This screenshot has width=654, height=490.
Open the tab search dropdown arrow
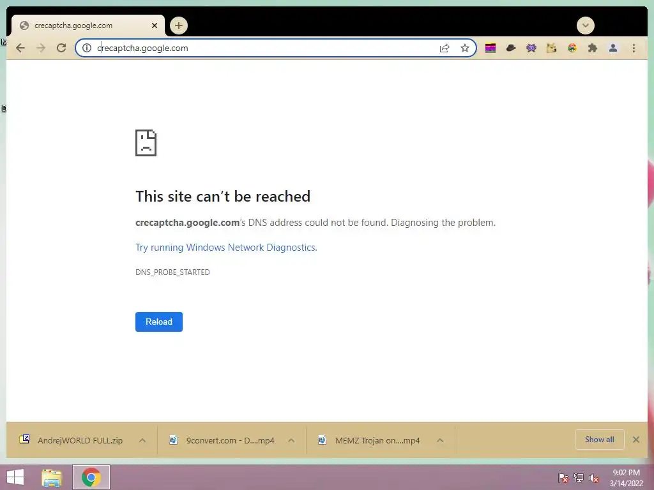tap(586, 26)
